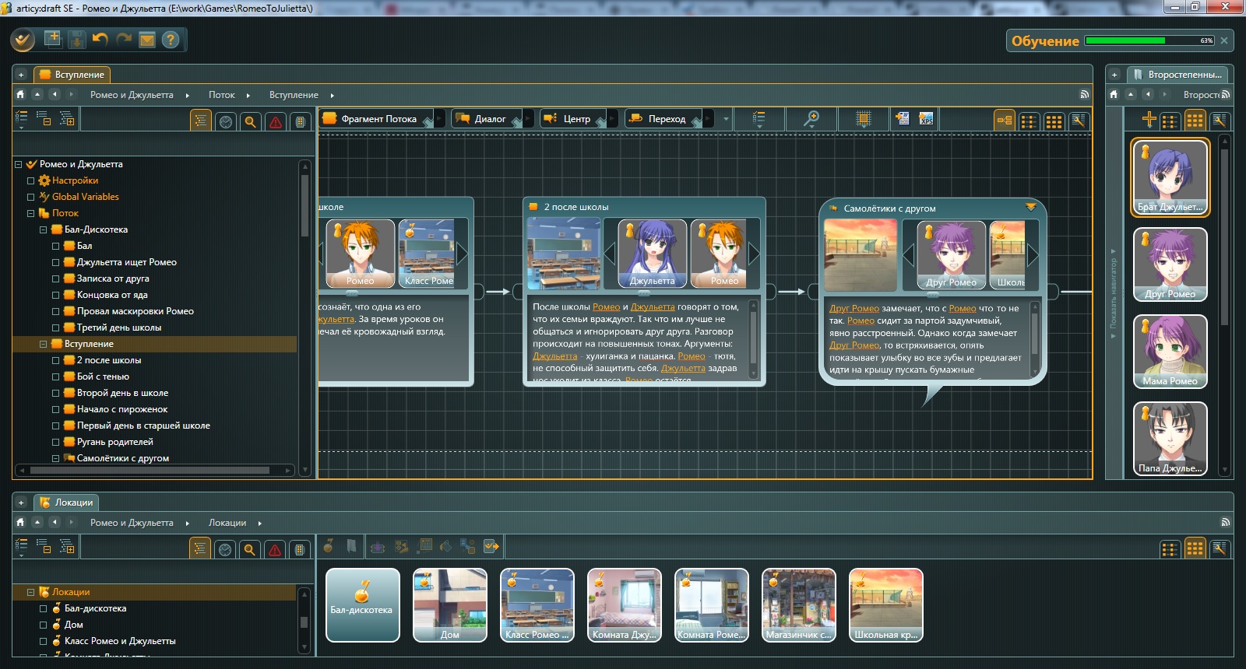Open the help question mark icon

click(x=171, y=39)
